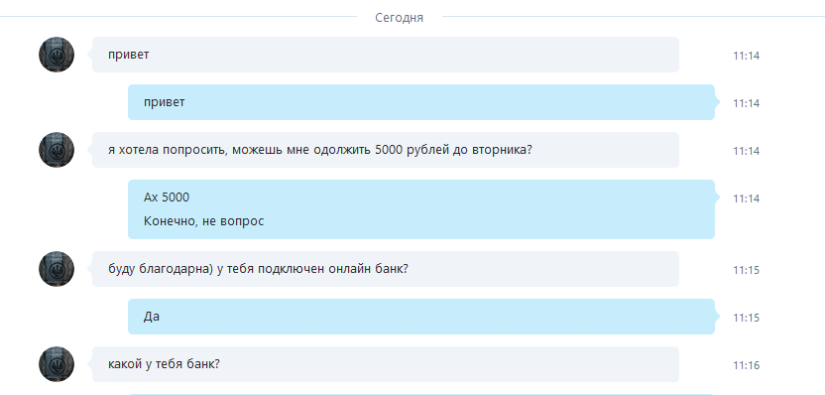Select the "Ах 5000" reply text
825x395 pixels.
(167, 197)
